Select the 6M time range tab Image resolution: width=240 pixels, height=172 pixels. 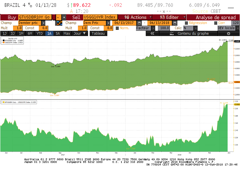30,33
